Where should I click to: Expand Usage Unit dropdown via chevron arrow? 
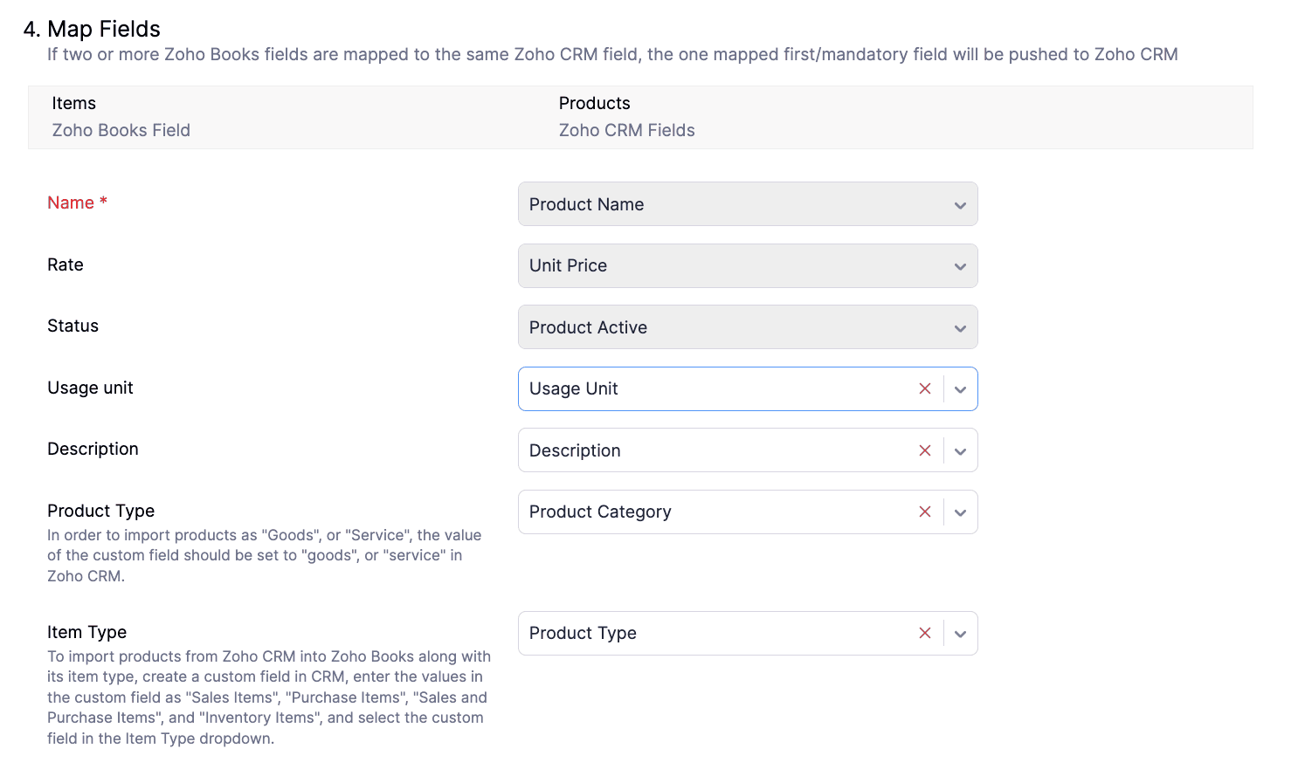pyautogui.click(x=960, y=389)
